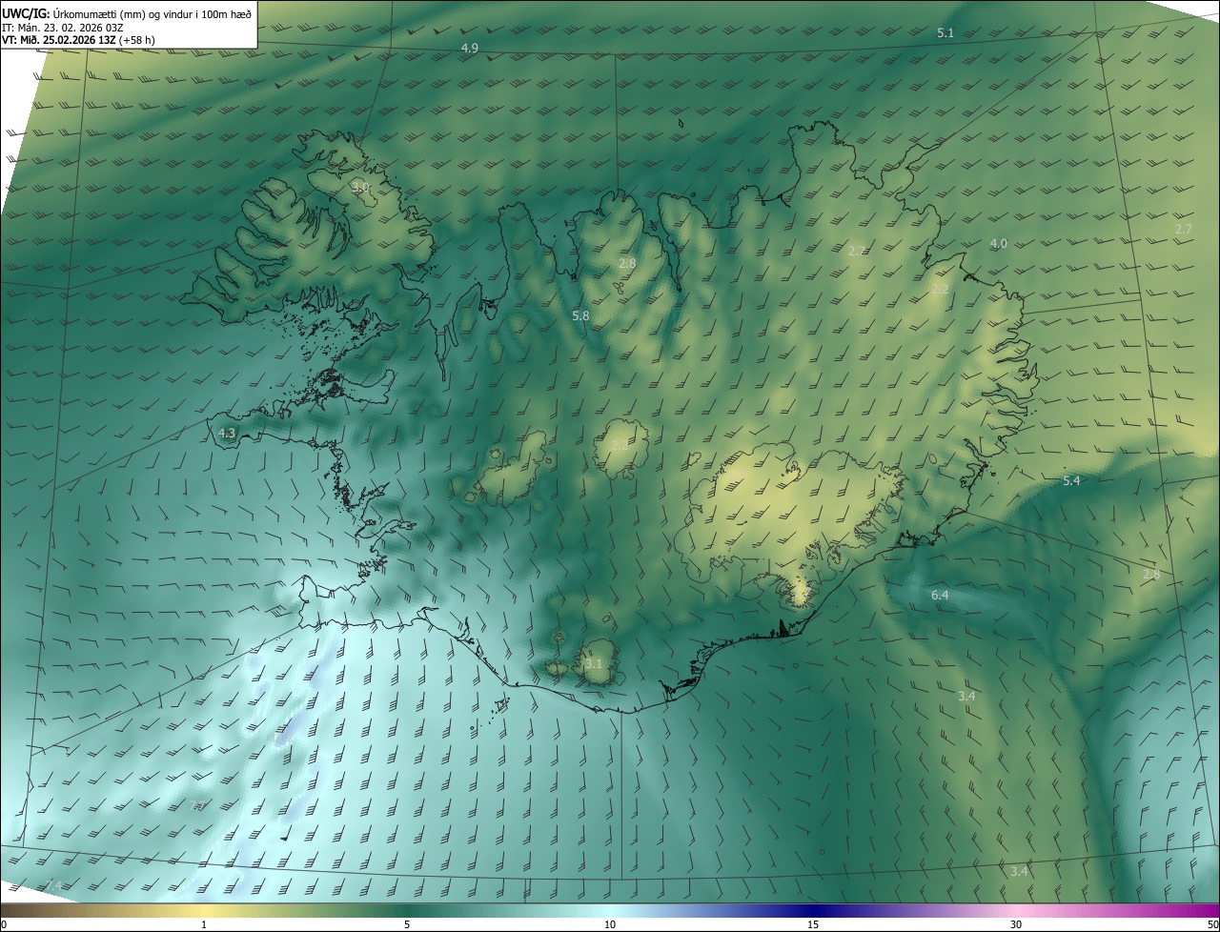
Task: Click the 3.0 value on the Westfjords
Action: click(x=360, y=188)
